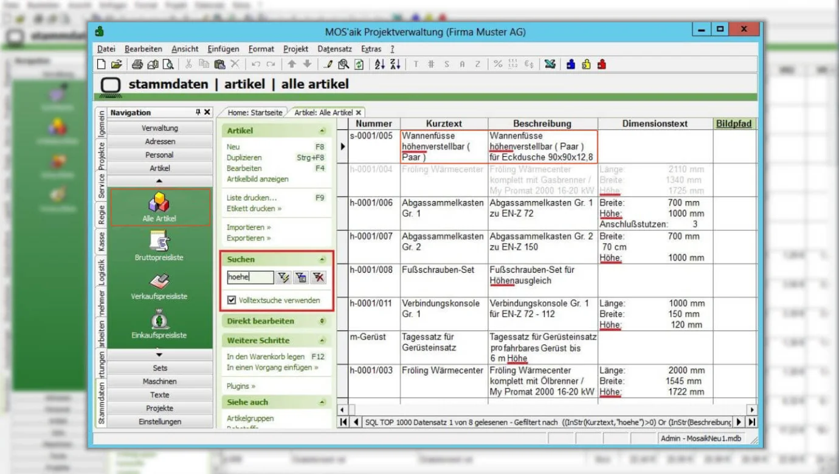Sort ascending with the A-Z toolbar icon
Viewport: 839px width, 474px height.
(380, 64)
